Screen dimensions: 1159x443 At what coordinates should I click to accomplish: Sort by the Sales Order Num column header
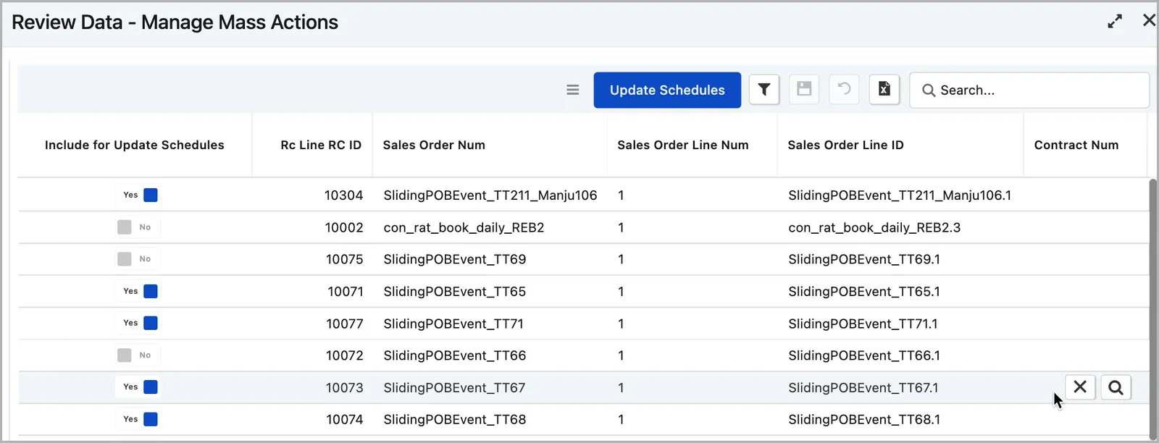tap(434, 145)
